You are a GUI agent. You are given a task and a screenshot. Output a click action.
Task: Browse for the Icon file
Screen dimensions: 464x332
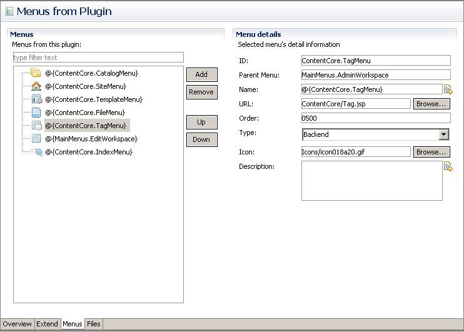click(x=431, y=152)
